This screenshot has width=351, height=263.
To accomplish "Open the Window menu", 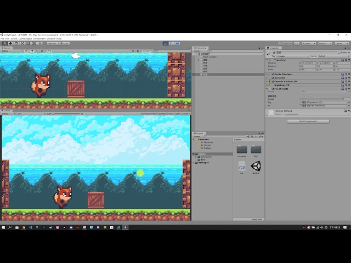I will pyautogui.click(x=51, y=39).
